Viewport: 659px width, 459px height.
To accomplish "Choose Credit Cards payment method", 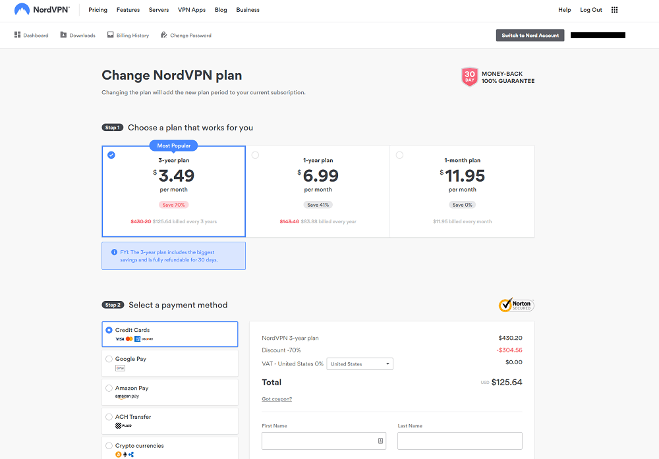I will coord(170,335).
